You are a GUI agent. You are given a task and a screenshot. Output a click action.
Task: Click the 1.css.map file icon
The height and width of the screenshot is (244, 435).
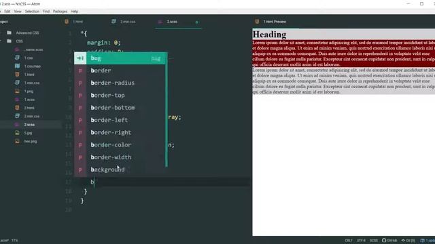click(17, 66)
